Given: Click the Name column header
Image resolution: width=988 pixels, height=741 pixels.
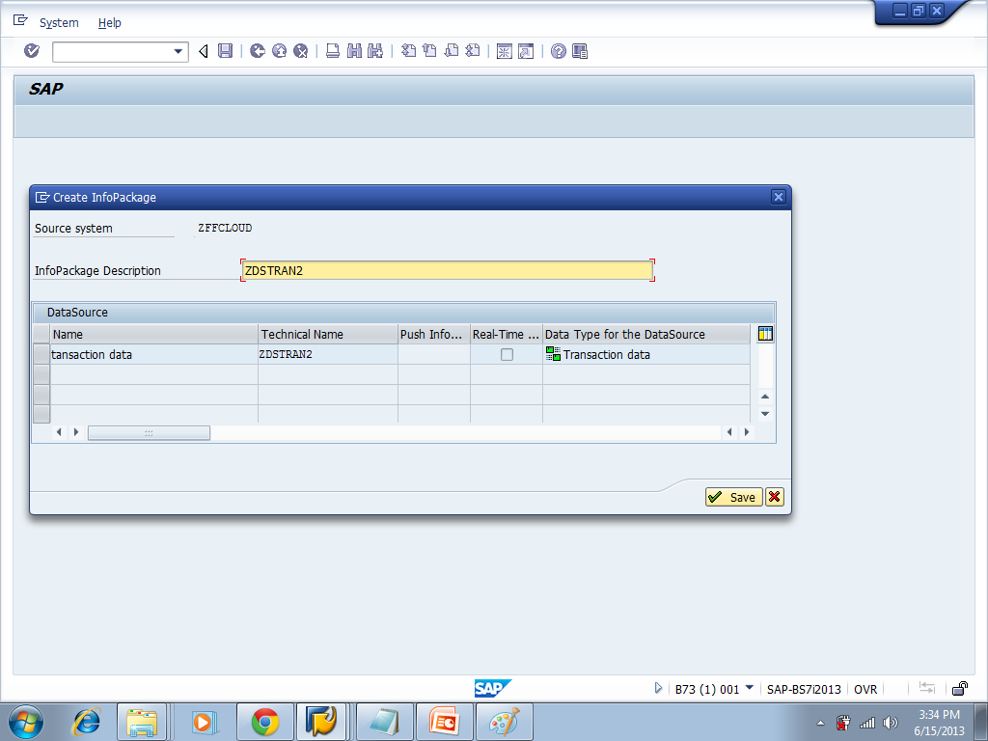Looking at the screenshot, I should pyautogui.click(x=153, y=335).
